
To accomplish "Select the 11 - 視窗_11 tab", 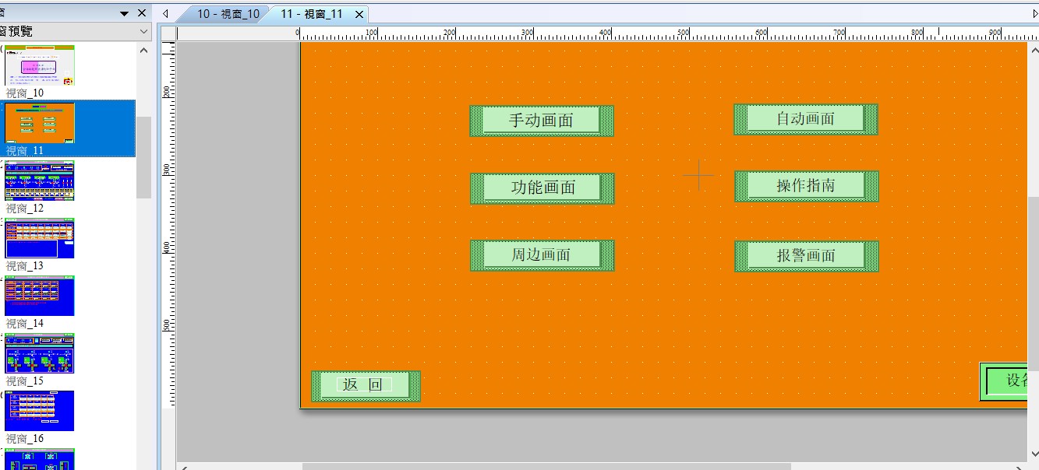I will point(311,14).
